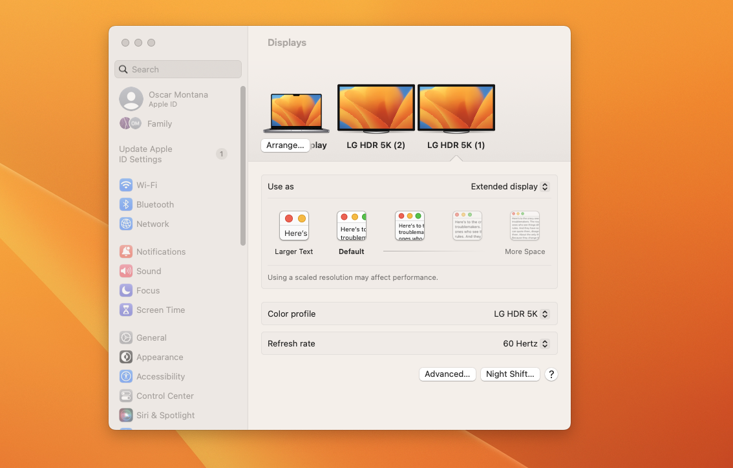Click the "Color profile" label
Image resolution: width=733 pixels, height=468 pixels.
point(292,314)
